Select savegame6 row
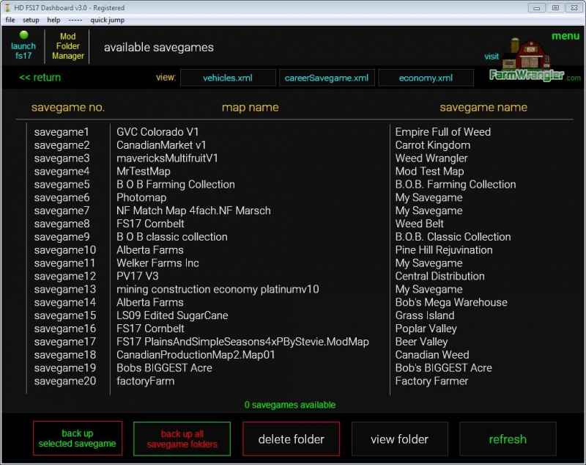The height and width of the screenshot is (465, 586). click(x=62, y=197)
